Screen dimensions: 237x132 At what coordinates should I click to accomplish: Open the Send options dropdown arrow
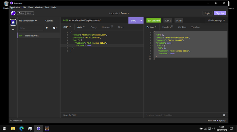pos(141,20)
